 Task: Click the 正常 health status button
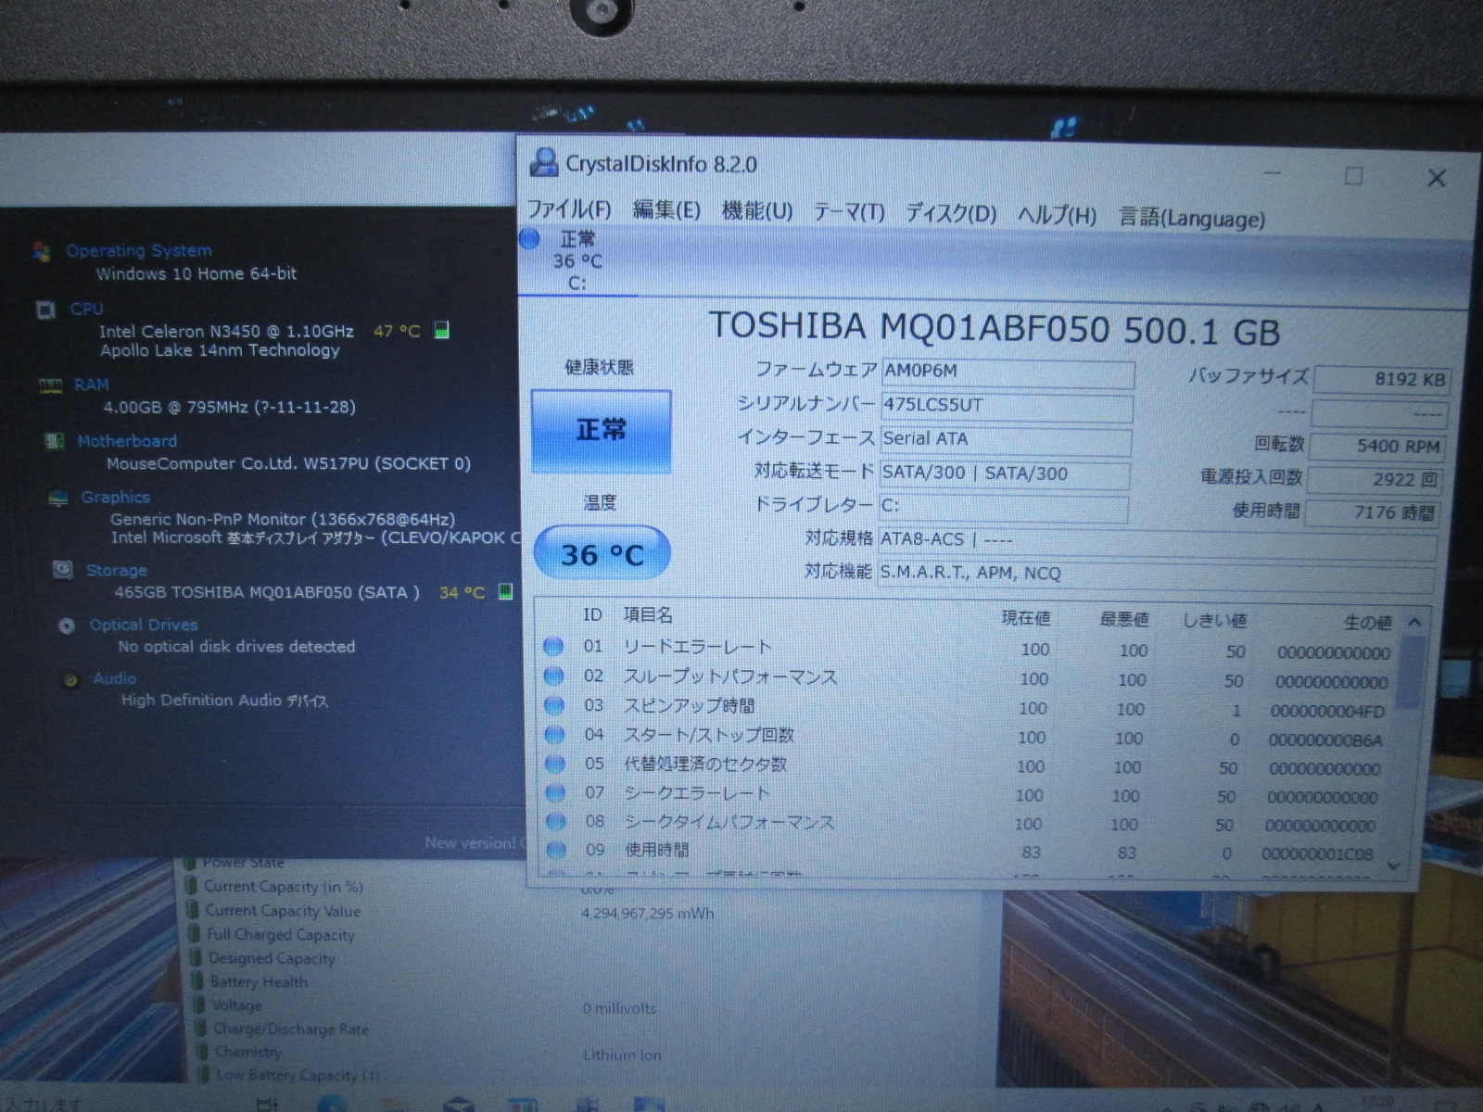tap(601, 430)
